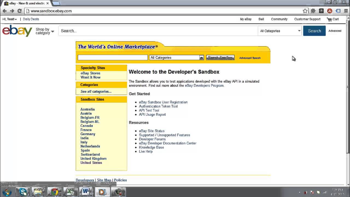Open the Chrome hamburger menu
350x197 pixels.
point(346,11)
